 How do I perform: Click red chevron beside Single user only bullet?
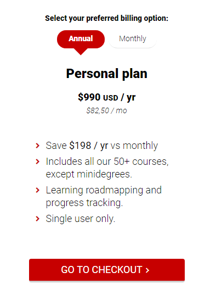click(38, 219)
